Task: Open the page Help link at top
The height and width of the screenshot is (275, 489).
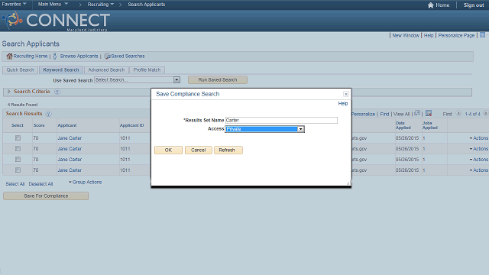Action: [429, 36]
